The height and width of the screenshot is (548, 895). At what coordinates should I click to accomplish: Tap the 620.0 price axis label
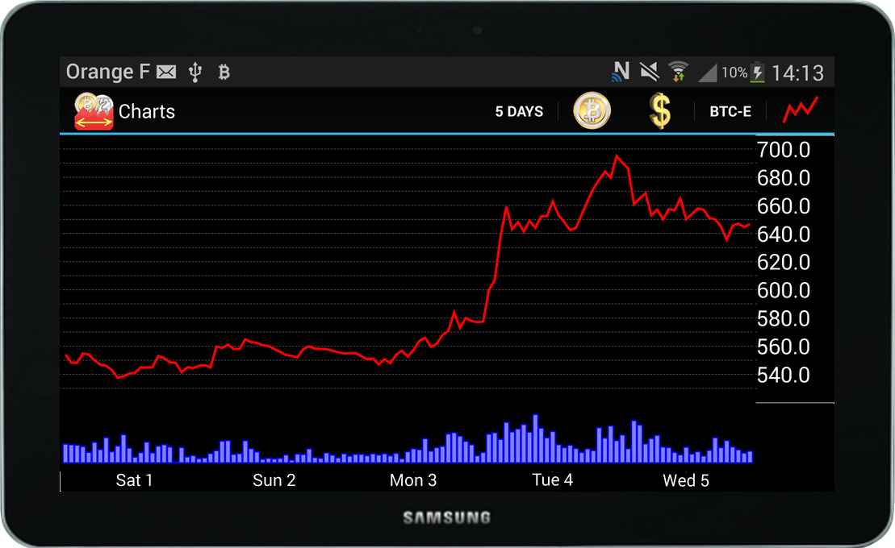pyautogui.click(x=784, y=262)
